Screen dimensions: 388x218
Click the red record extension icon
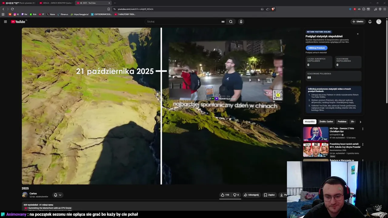click(x=355, y=9)
